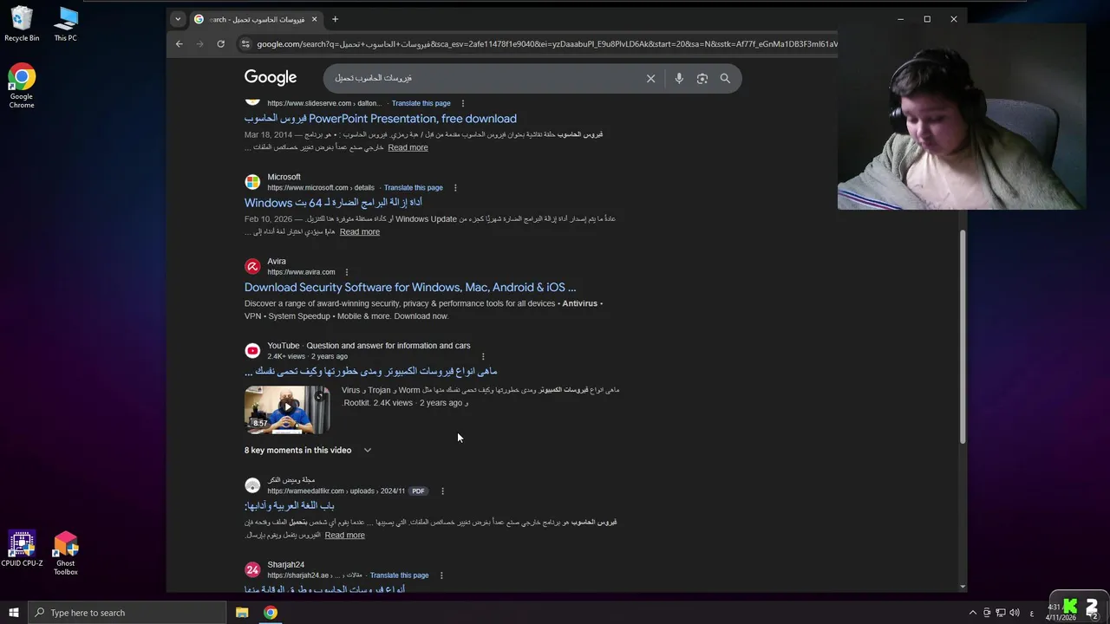Click the page vertical scrollbar
Viewport: 1110px width, 624px height.
tap(963, 338)
